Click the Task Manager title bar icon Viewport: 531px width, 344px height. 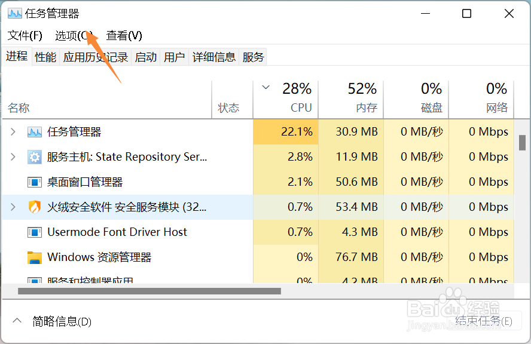point(14,14)
